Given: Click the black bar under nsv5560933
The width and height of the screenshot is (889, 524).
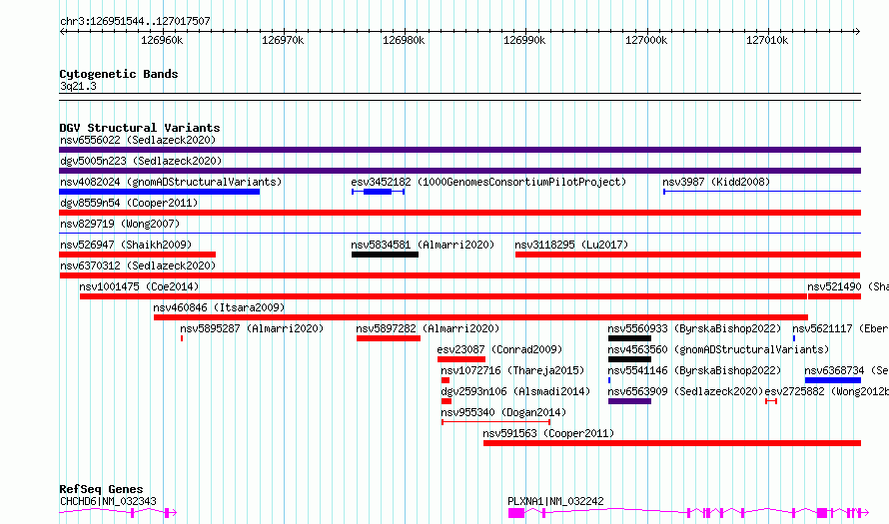Looking at the screenshot, I should tap(629, 338).
